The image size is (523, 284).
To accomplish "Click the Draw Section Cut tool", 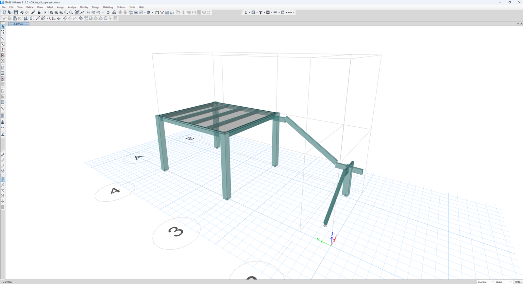I will (3, 134).
